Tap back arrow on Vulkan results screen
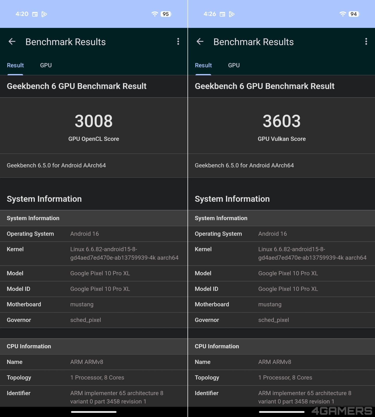 point(200,42)
